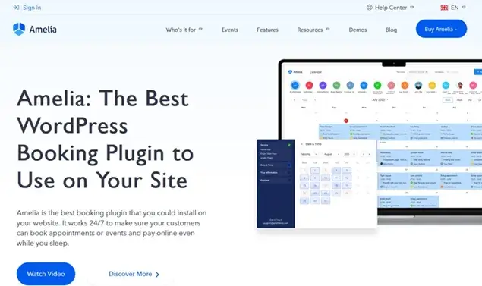
Task: Open the Features nav item
Action: point(267,30)
